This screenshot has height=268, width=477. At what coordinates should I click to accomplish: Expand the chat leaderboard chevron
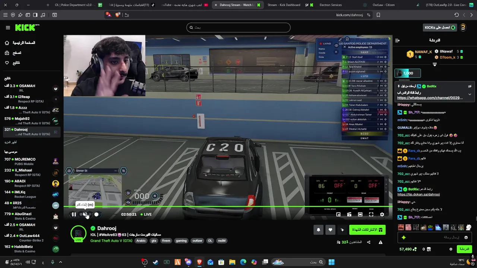coord(435,64)
